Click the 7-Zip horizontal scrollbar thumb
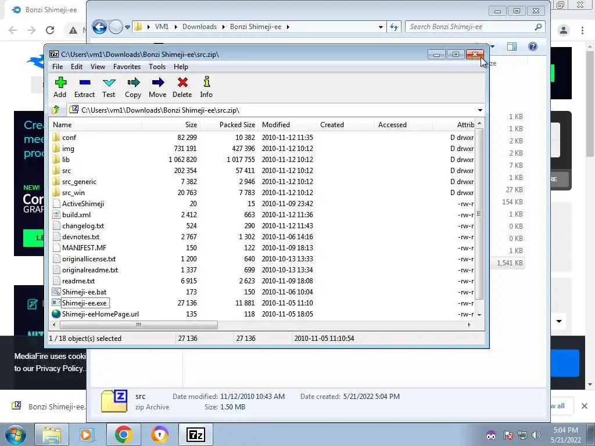The width and height of the screenshot is (595, 446). [139, 325]
